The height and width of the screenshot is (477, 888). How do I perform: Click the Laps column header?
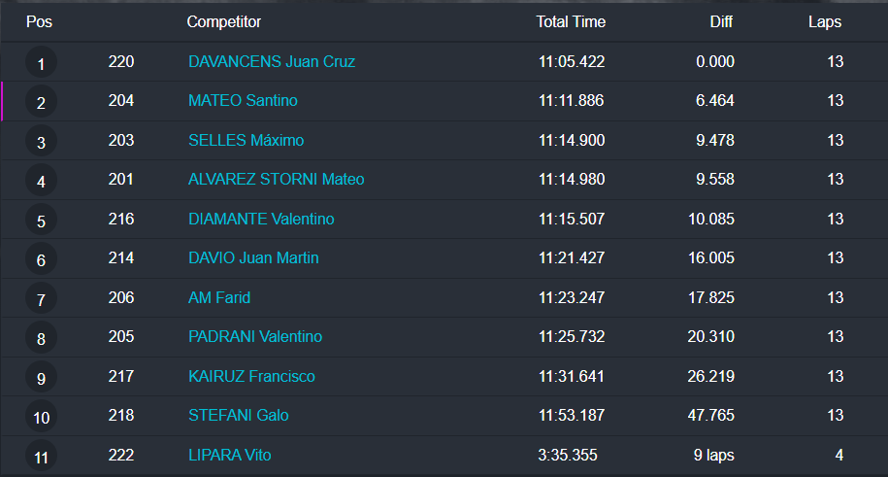tap(825, 21)
